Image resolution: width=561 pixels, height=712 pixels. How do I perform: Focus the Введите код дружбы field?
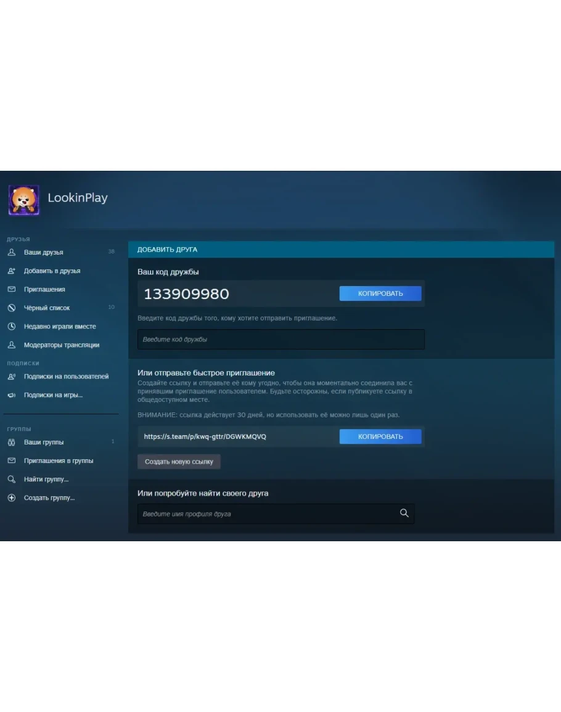pyautogui.click(x=280, y=339)
